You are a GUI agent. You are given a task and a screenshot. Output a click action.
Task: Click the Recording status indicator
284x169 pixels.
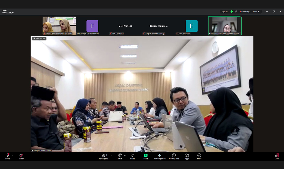pyautogui.click(x=244, y=12)
